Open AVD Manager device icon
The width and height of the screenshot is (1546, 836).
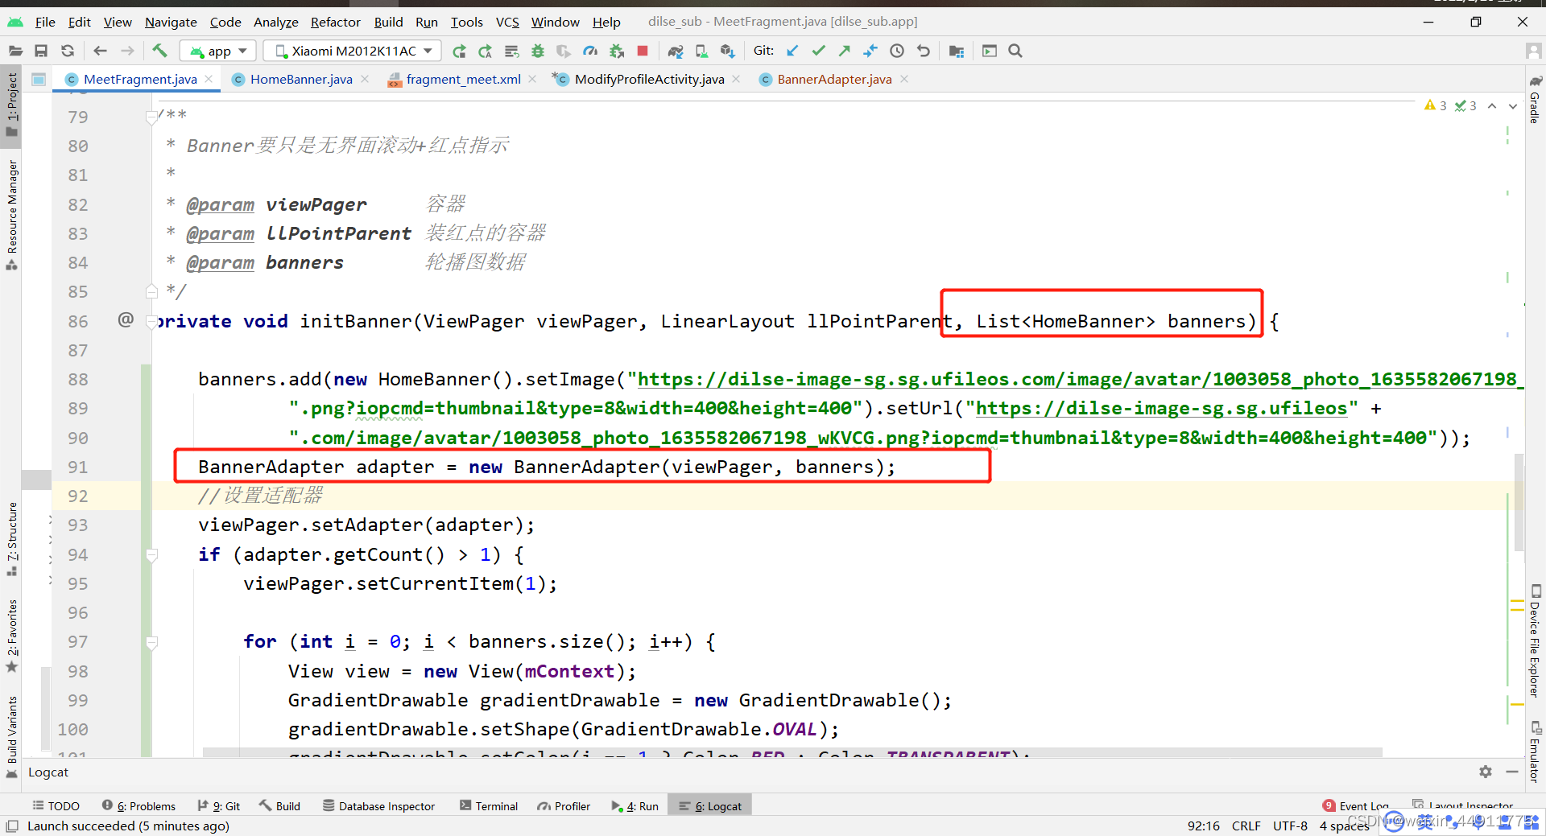coord(701,51)
